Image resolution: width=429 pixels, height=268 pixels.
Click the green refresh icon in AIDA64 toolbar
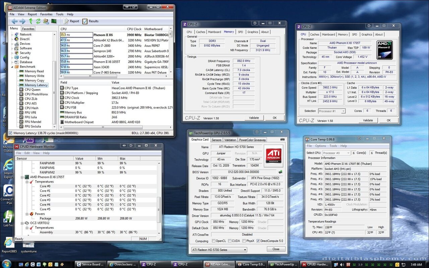tap(38, 21)
